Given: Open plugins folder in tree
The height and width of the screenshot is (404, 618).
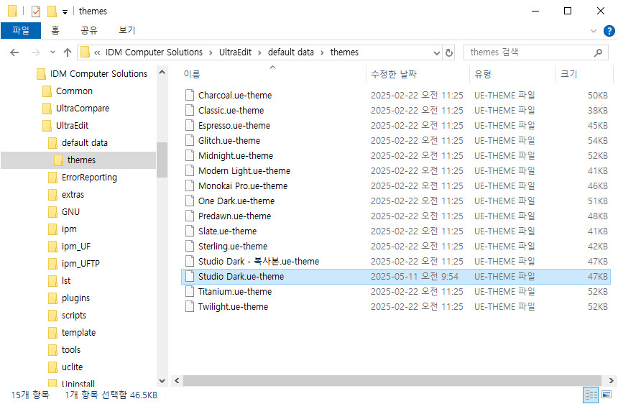Looking at the screenshot, I should 75,298.
